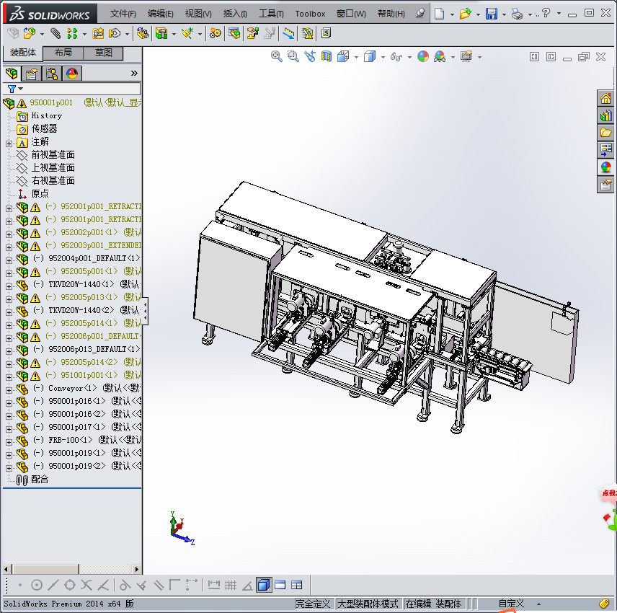The height and width of the screenshot is (613, 617).
Task: Click the 自定义 unit system button
Action: coord(511,604)
